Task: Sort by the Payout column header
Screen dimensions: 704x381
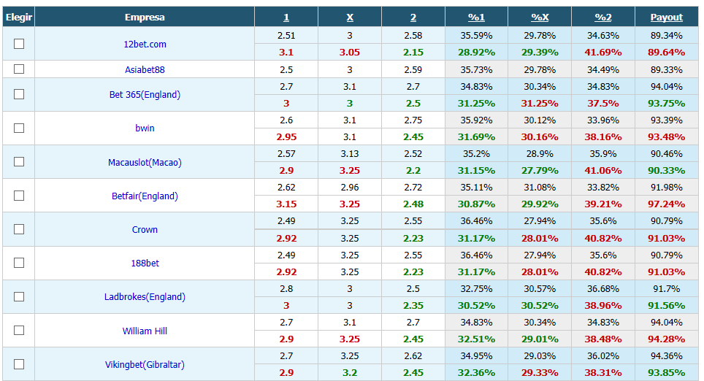Action: 666,17
